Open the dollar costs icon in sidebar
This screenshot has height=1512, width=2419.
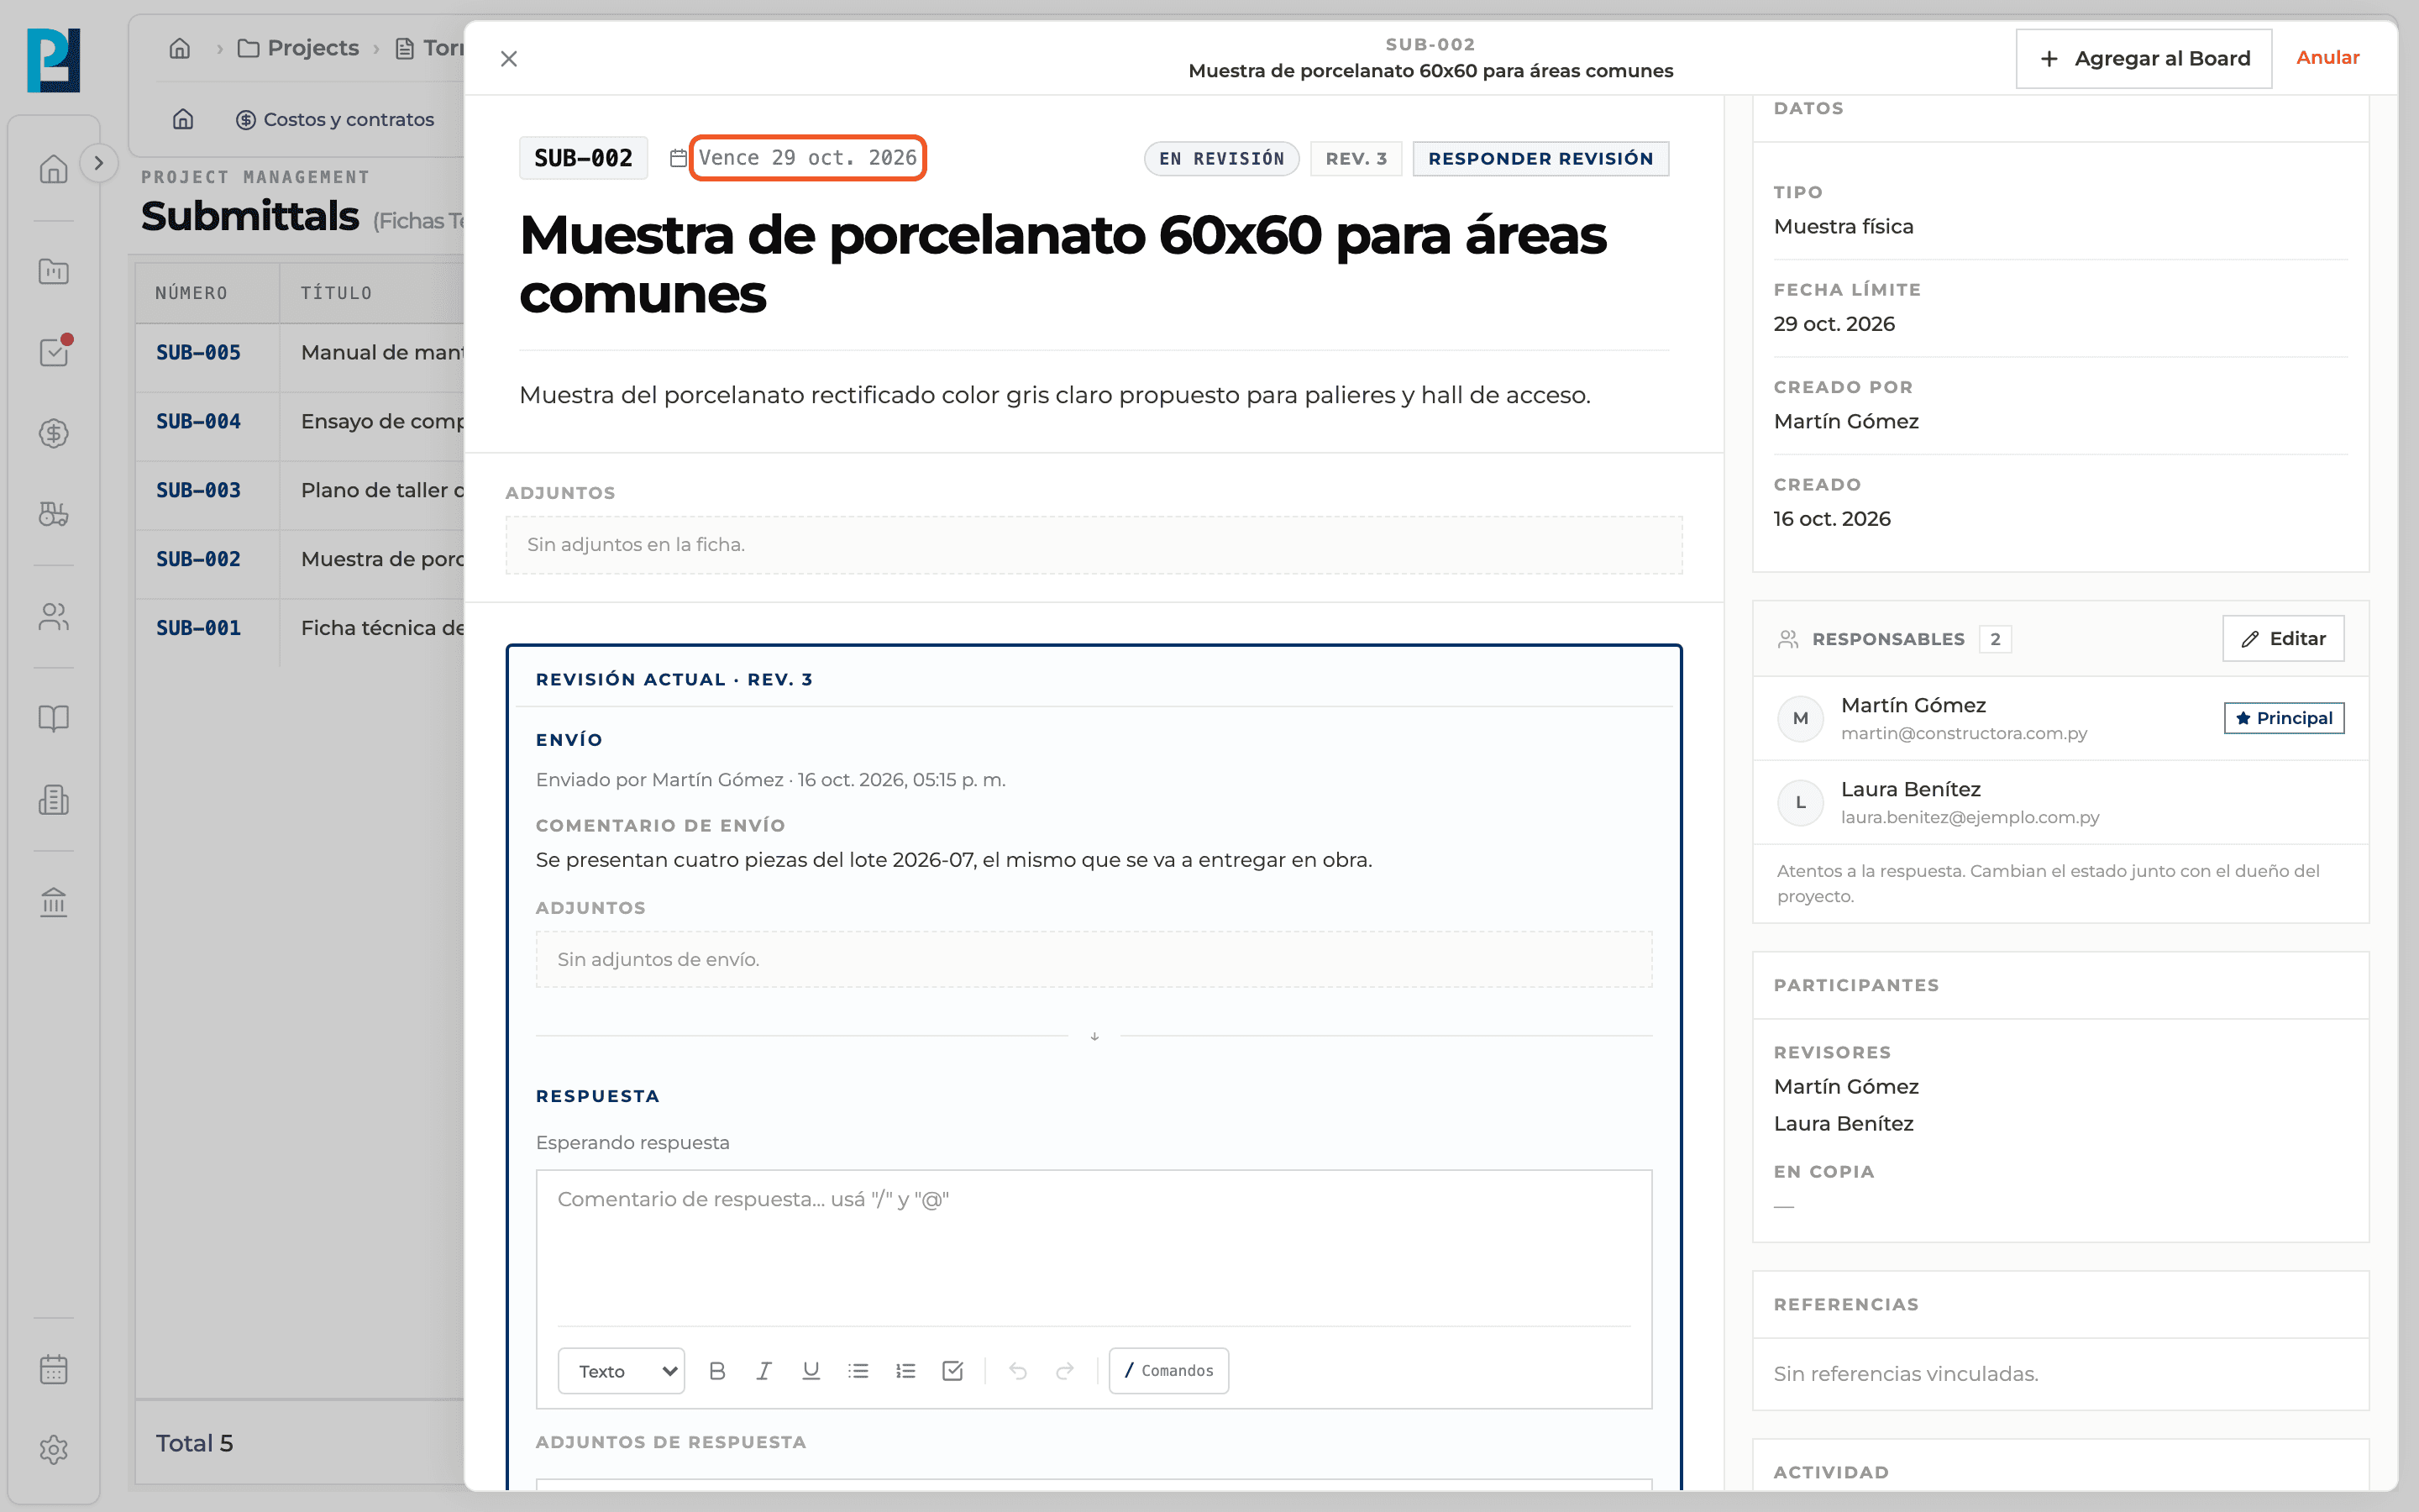[53, 433]
